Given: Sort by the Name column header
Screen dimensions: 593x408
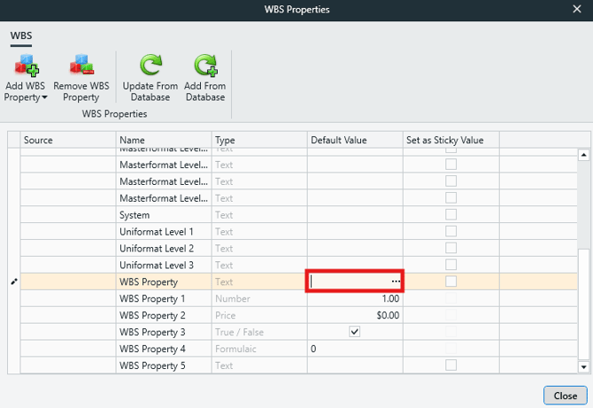Looking at the screenshot, I should coord(164,140).
